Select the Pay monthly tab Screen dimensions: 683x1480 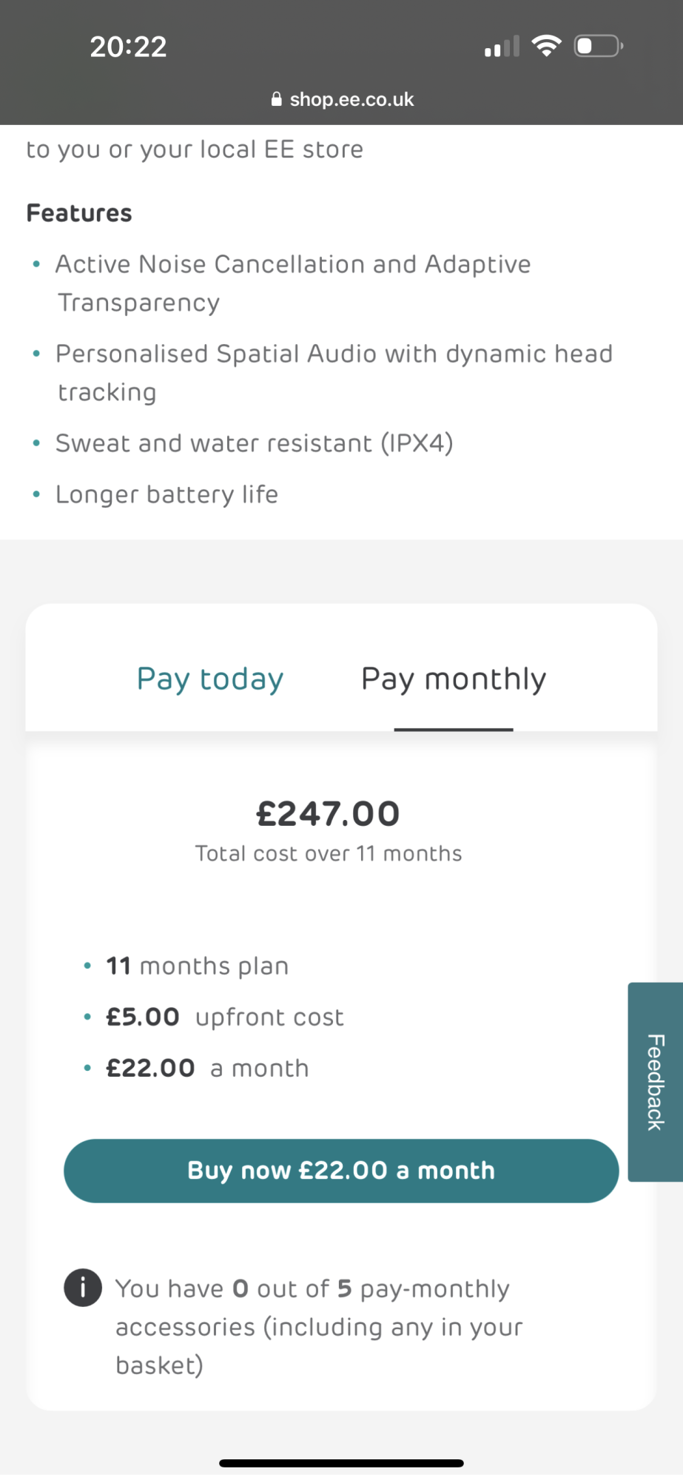pos(453,679)
